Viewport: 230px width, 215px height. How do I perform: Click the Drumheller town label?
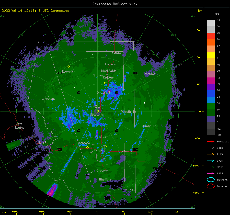coord(150,126)
